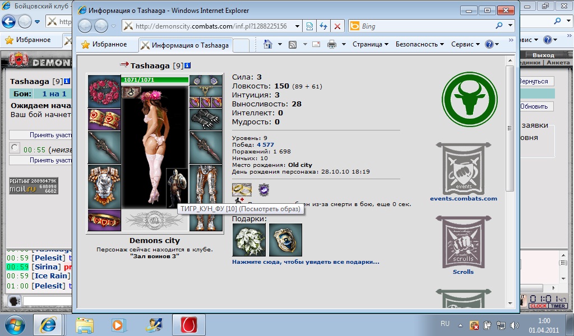The image size is (574, 336).
Task: Expand the address bar URL dropdown
Action: pyautogui.click(x=297, y=26)
